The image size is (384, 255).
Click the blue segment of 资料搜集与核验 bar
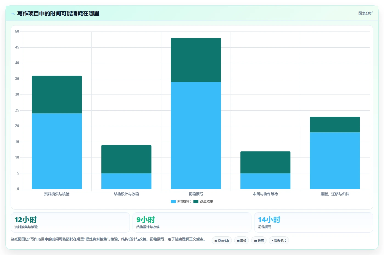57,151
